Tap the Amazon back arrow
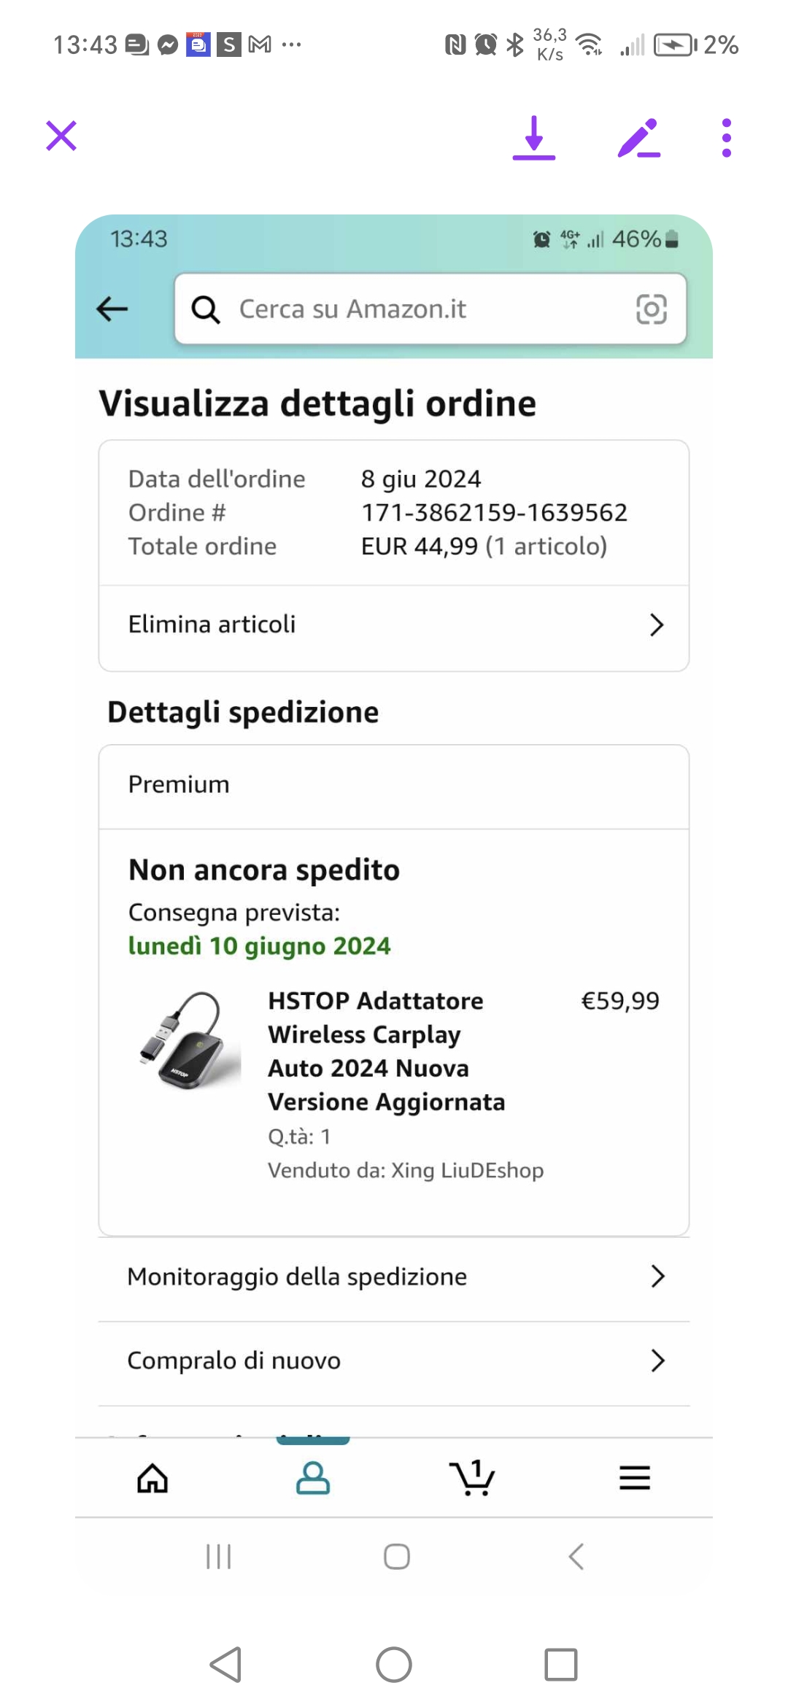The image size is (788, 1707). (112, 309)
